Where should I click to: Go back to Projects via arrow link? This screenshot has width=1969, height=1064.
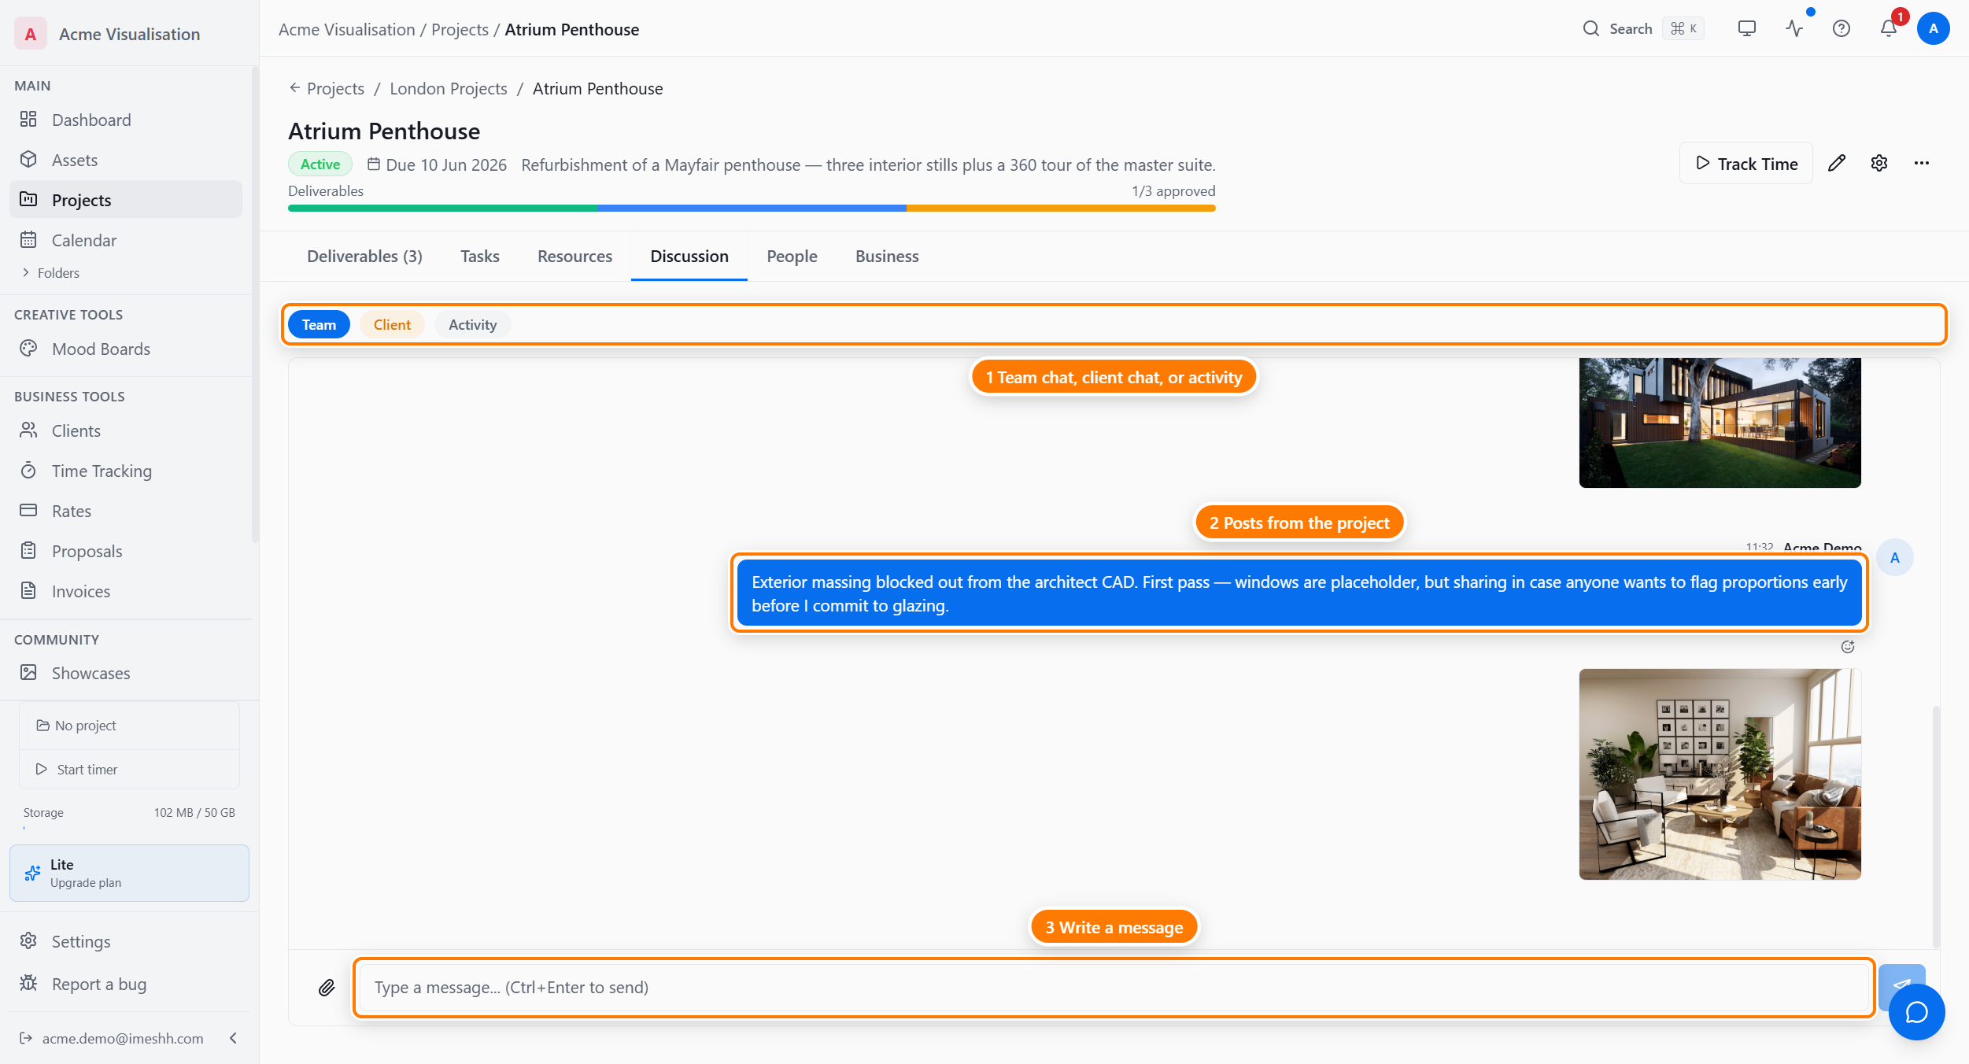(x=327, y=88)
